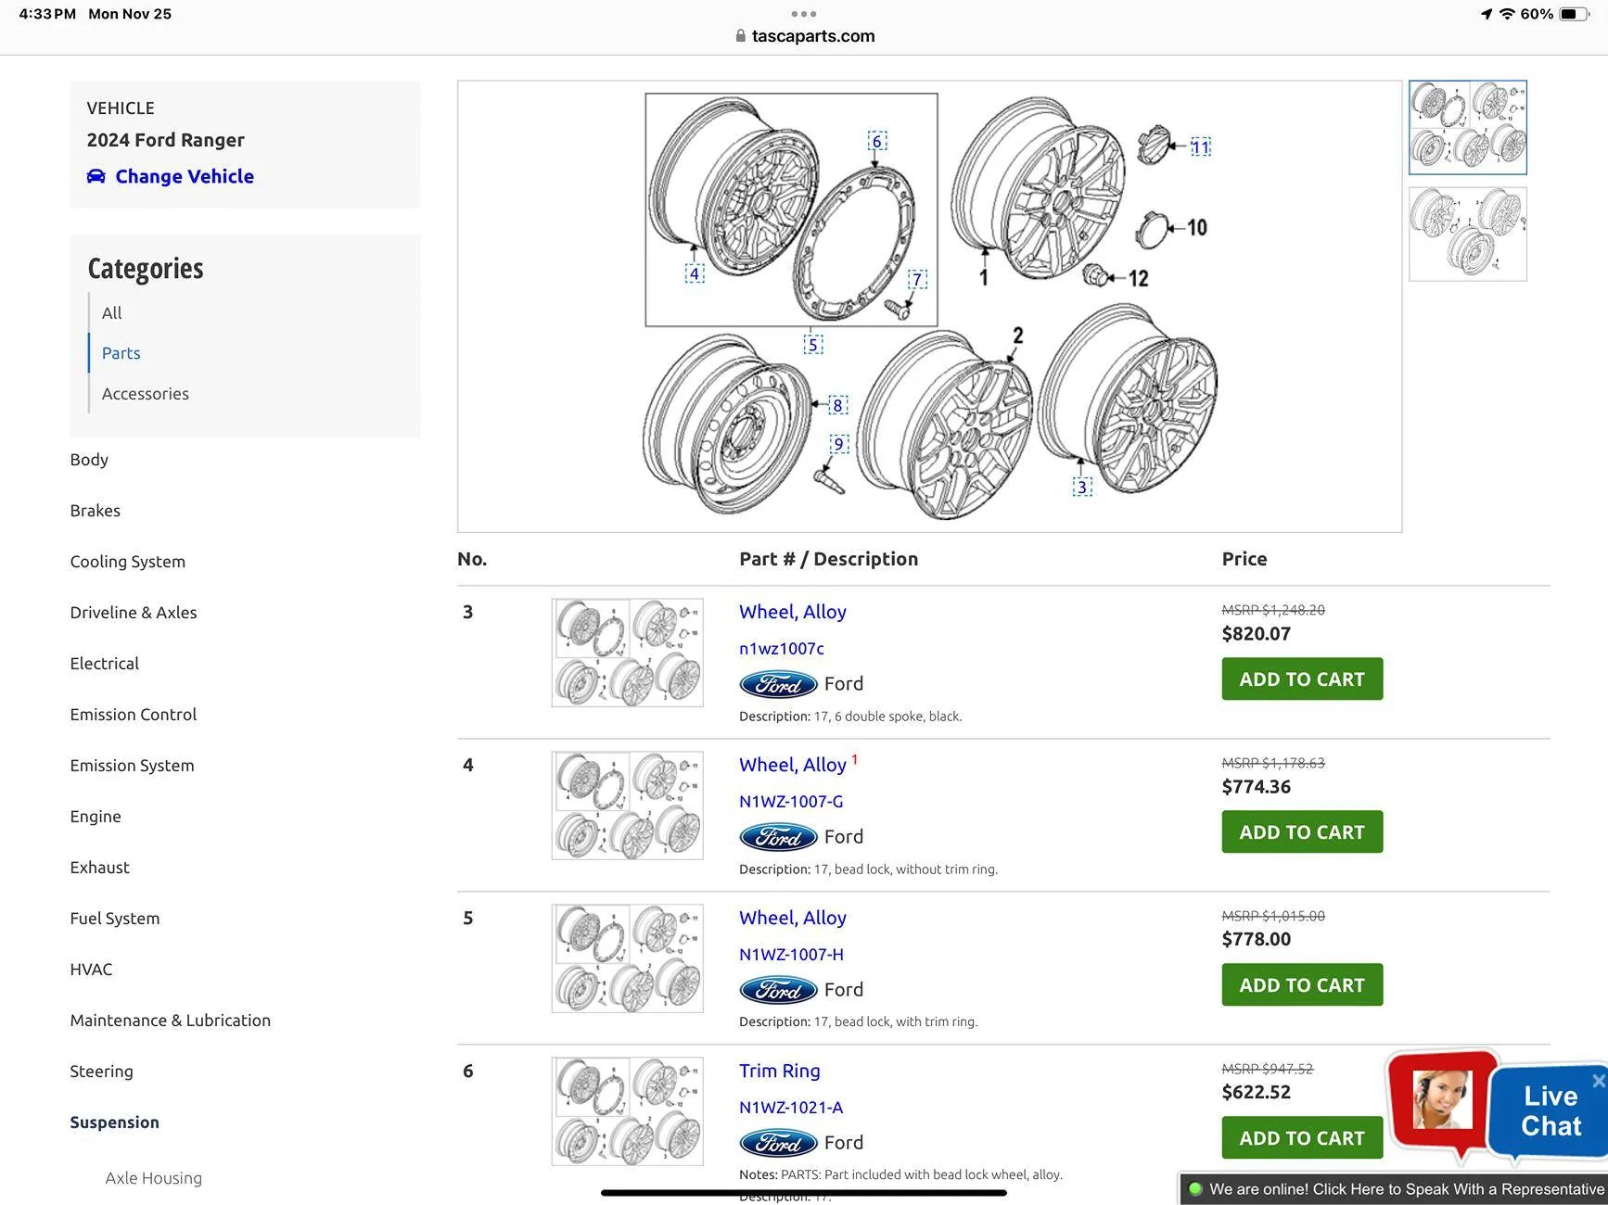Expand the Brakes category
The width and height of the screenshot is (1608, 1205).
click(95, 511)
